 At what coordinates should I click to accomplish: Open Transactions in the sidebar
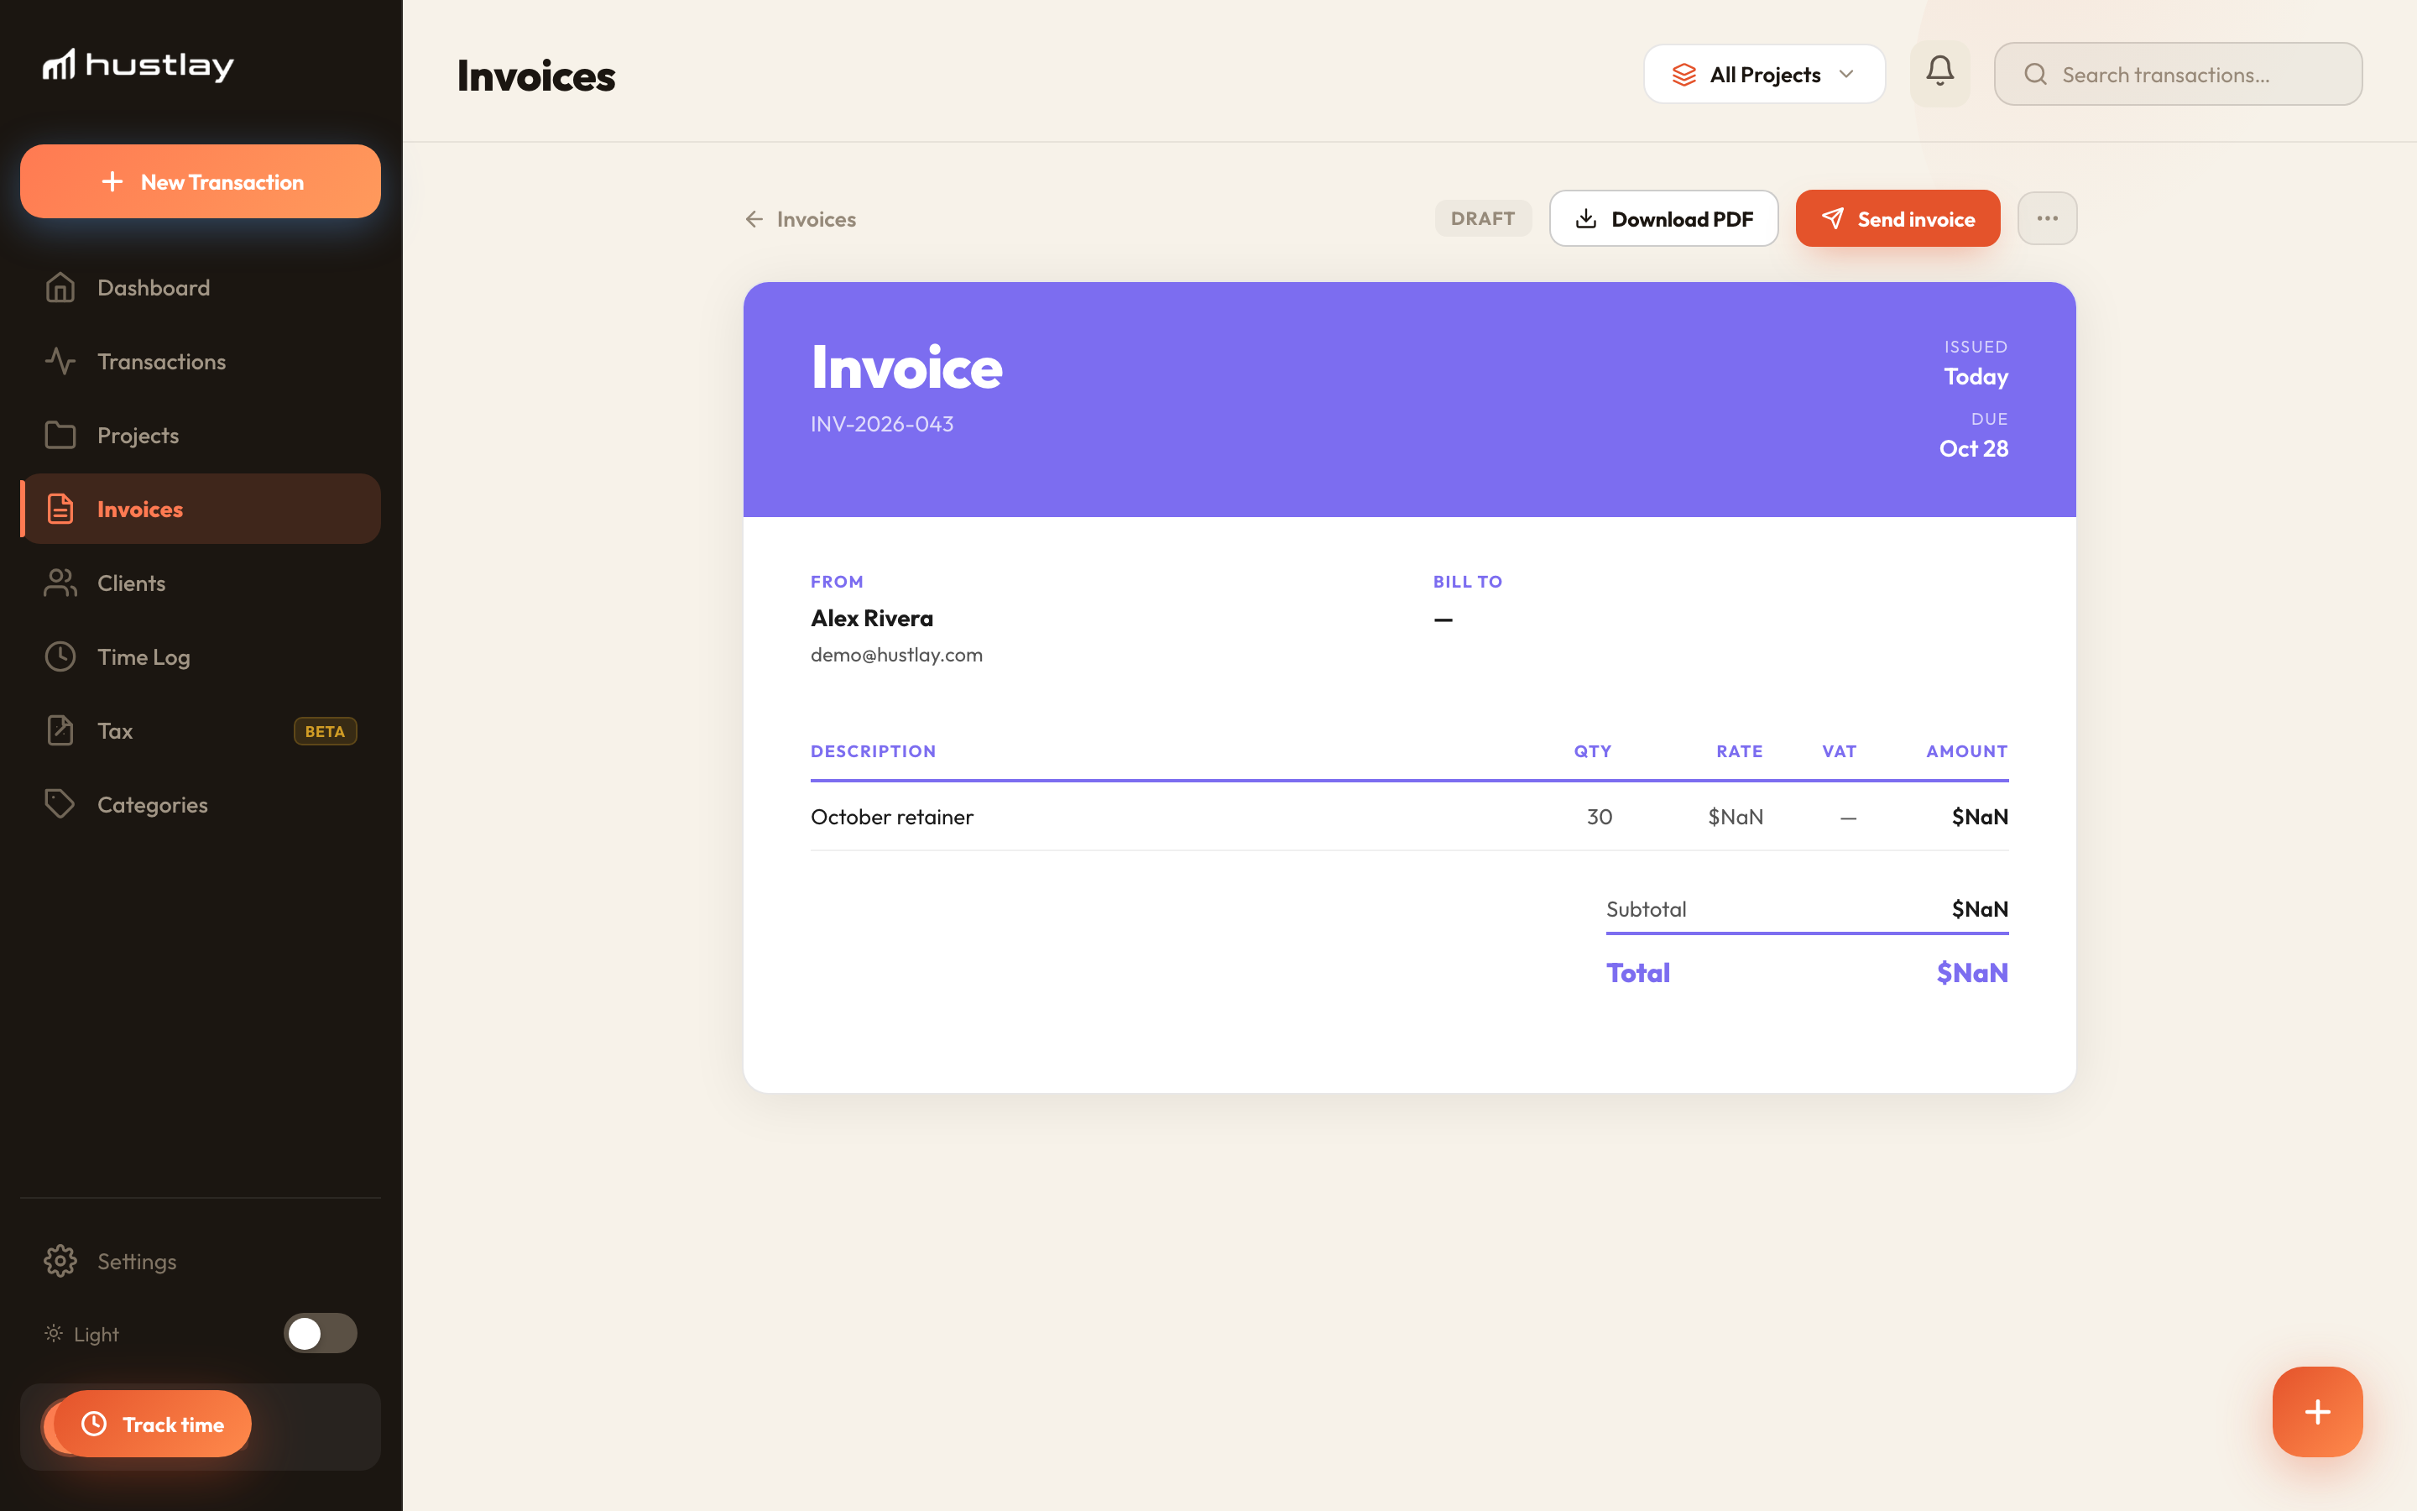[200, 362]
